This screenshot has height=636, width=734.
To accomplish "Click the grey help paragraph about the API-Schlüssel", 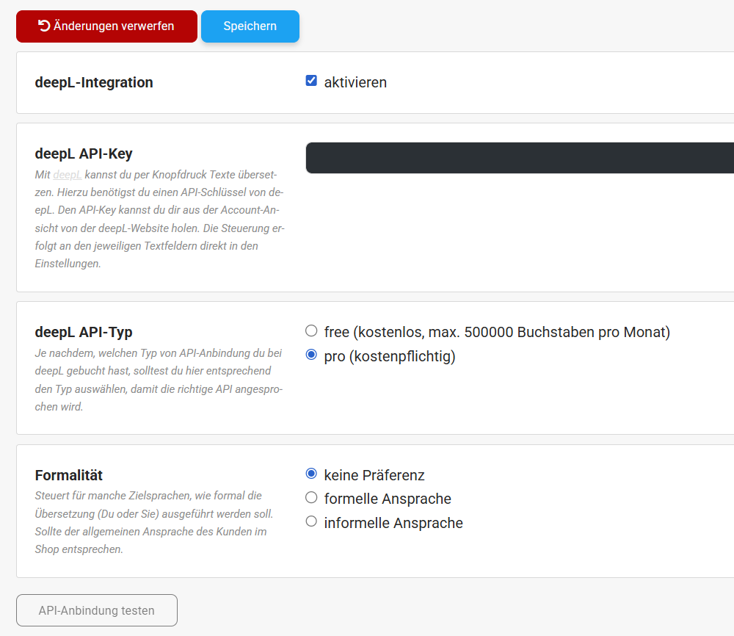I will pos(159,219).
